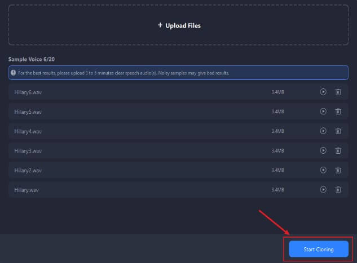Delete the Hillary5.wav file
Image resolution: width=357 pixels, height=263 pixels.
(338, 112)
